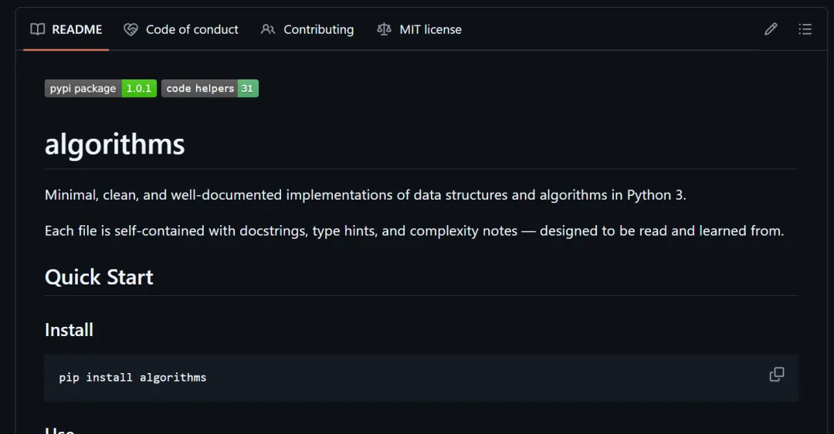Click the scale icon beside MIT license
This screenshot has width=834, height=434.
point(384,29)
